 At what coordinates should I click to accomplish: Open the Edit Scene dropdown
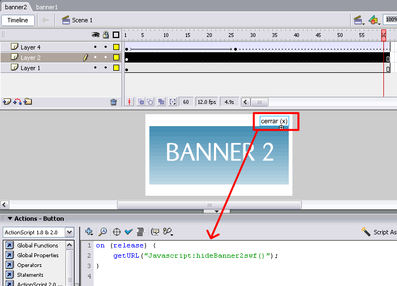[x=359, y=20]
